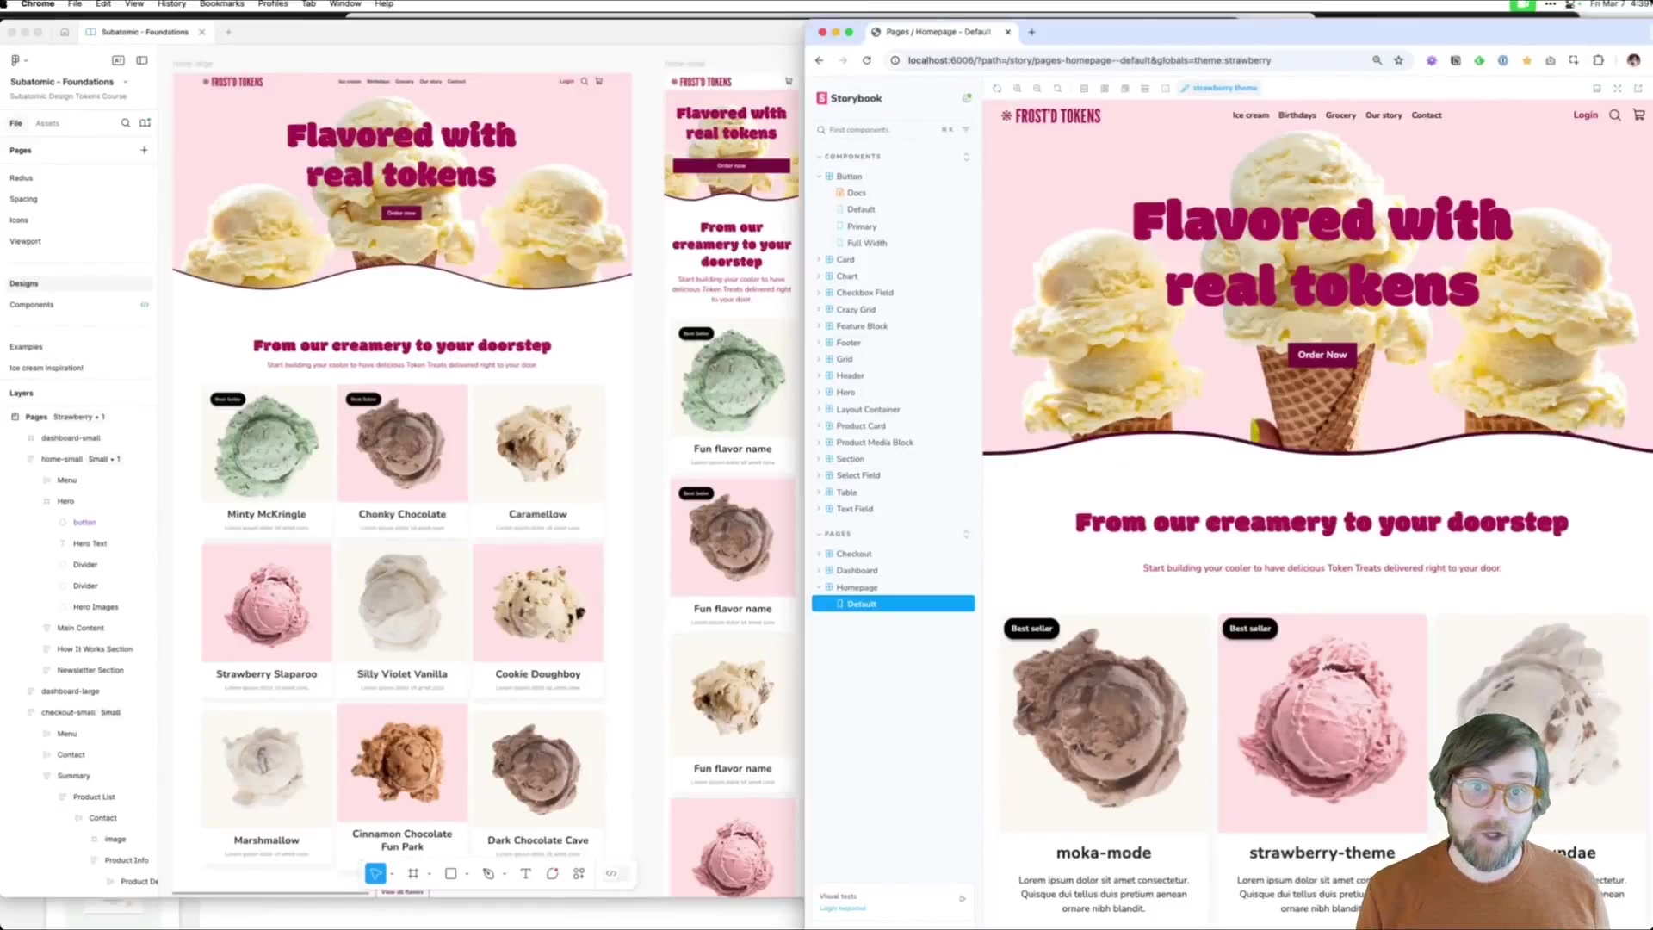Click the search magnifier in Frost'd Tokens header
Viewport: 1653px width, 930px height.
[1615, 115]
